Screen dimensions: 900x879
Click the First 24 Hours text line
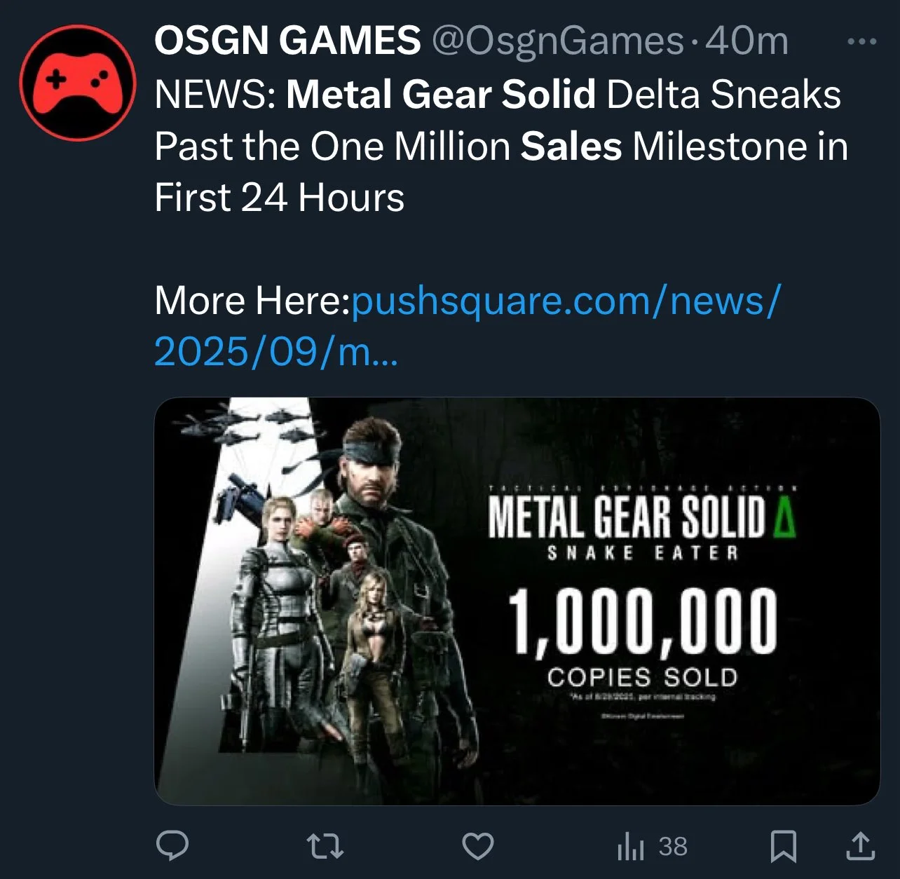click(280, 197)
